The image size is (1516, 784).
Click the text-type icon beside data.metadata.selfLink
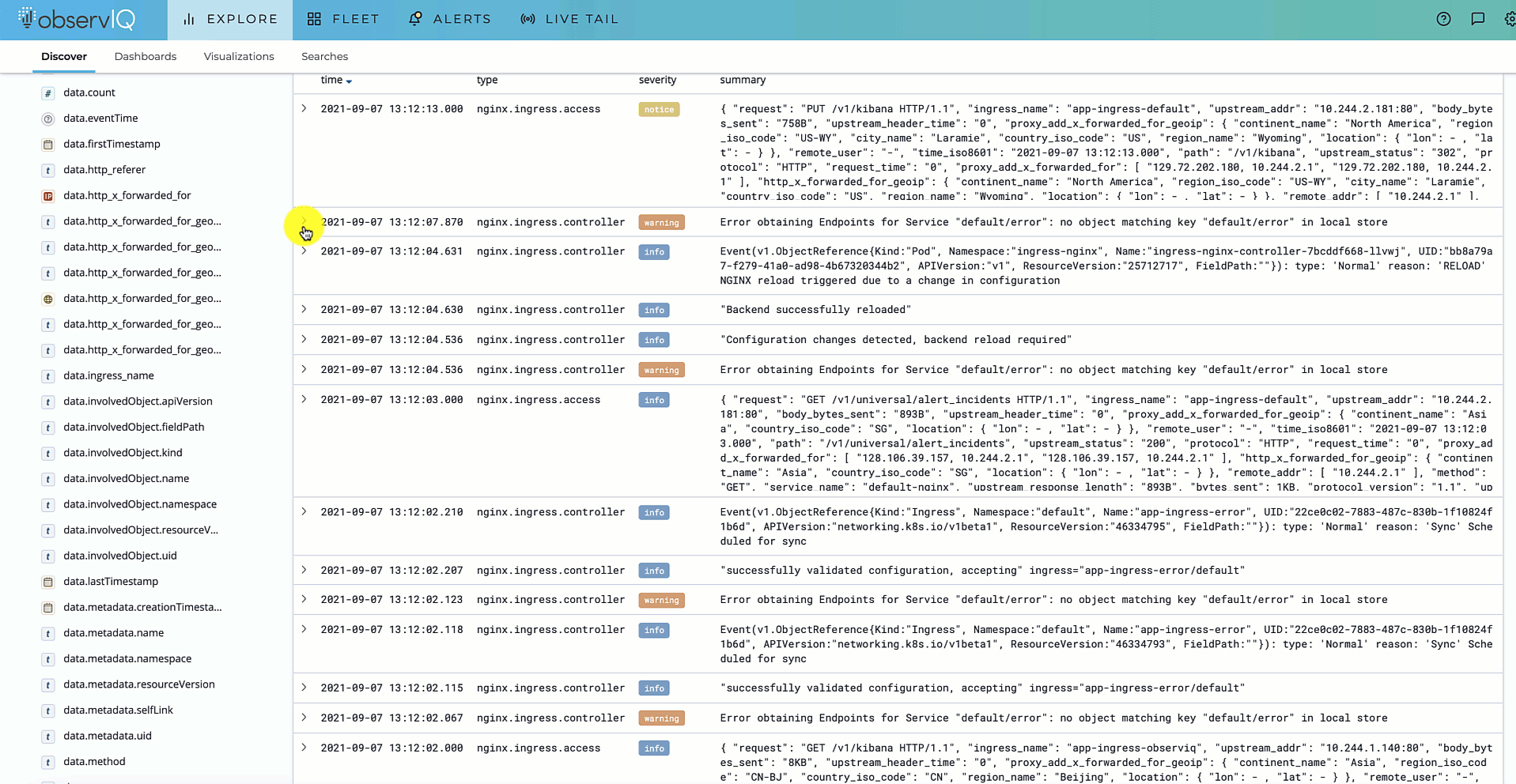48,710
